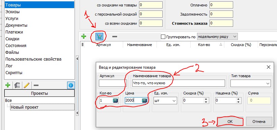Click the upper splitter collapse arrow

[77, 58]
